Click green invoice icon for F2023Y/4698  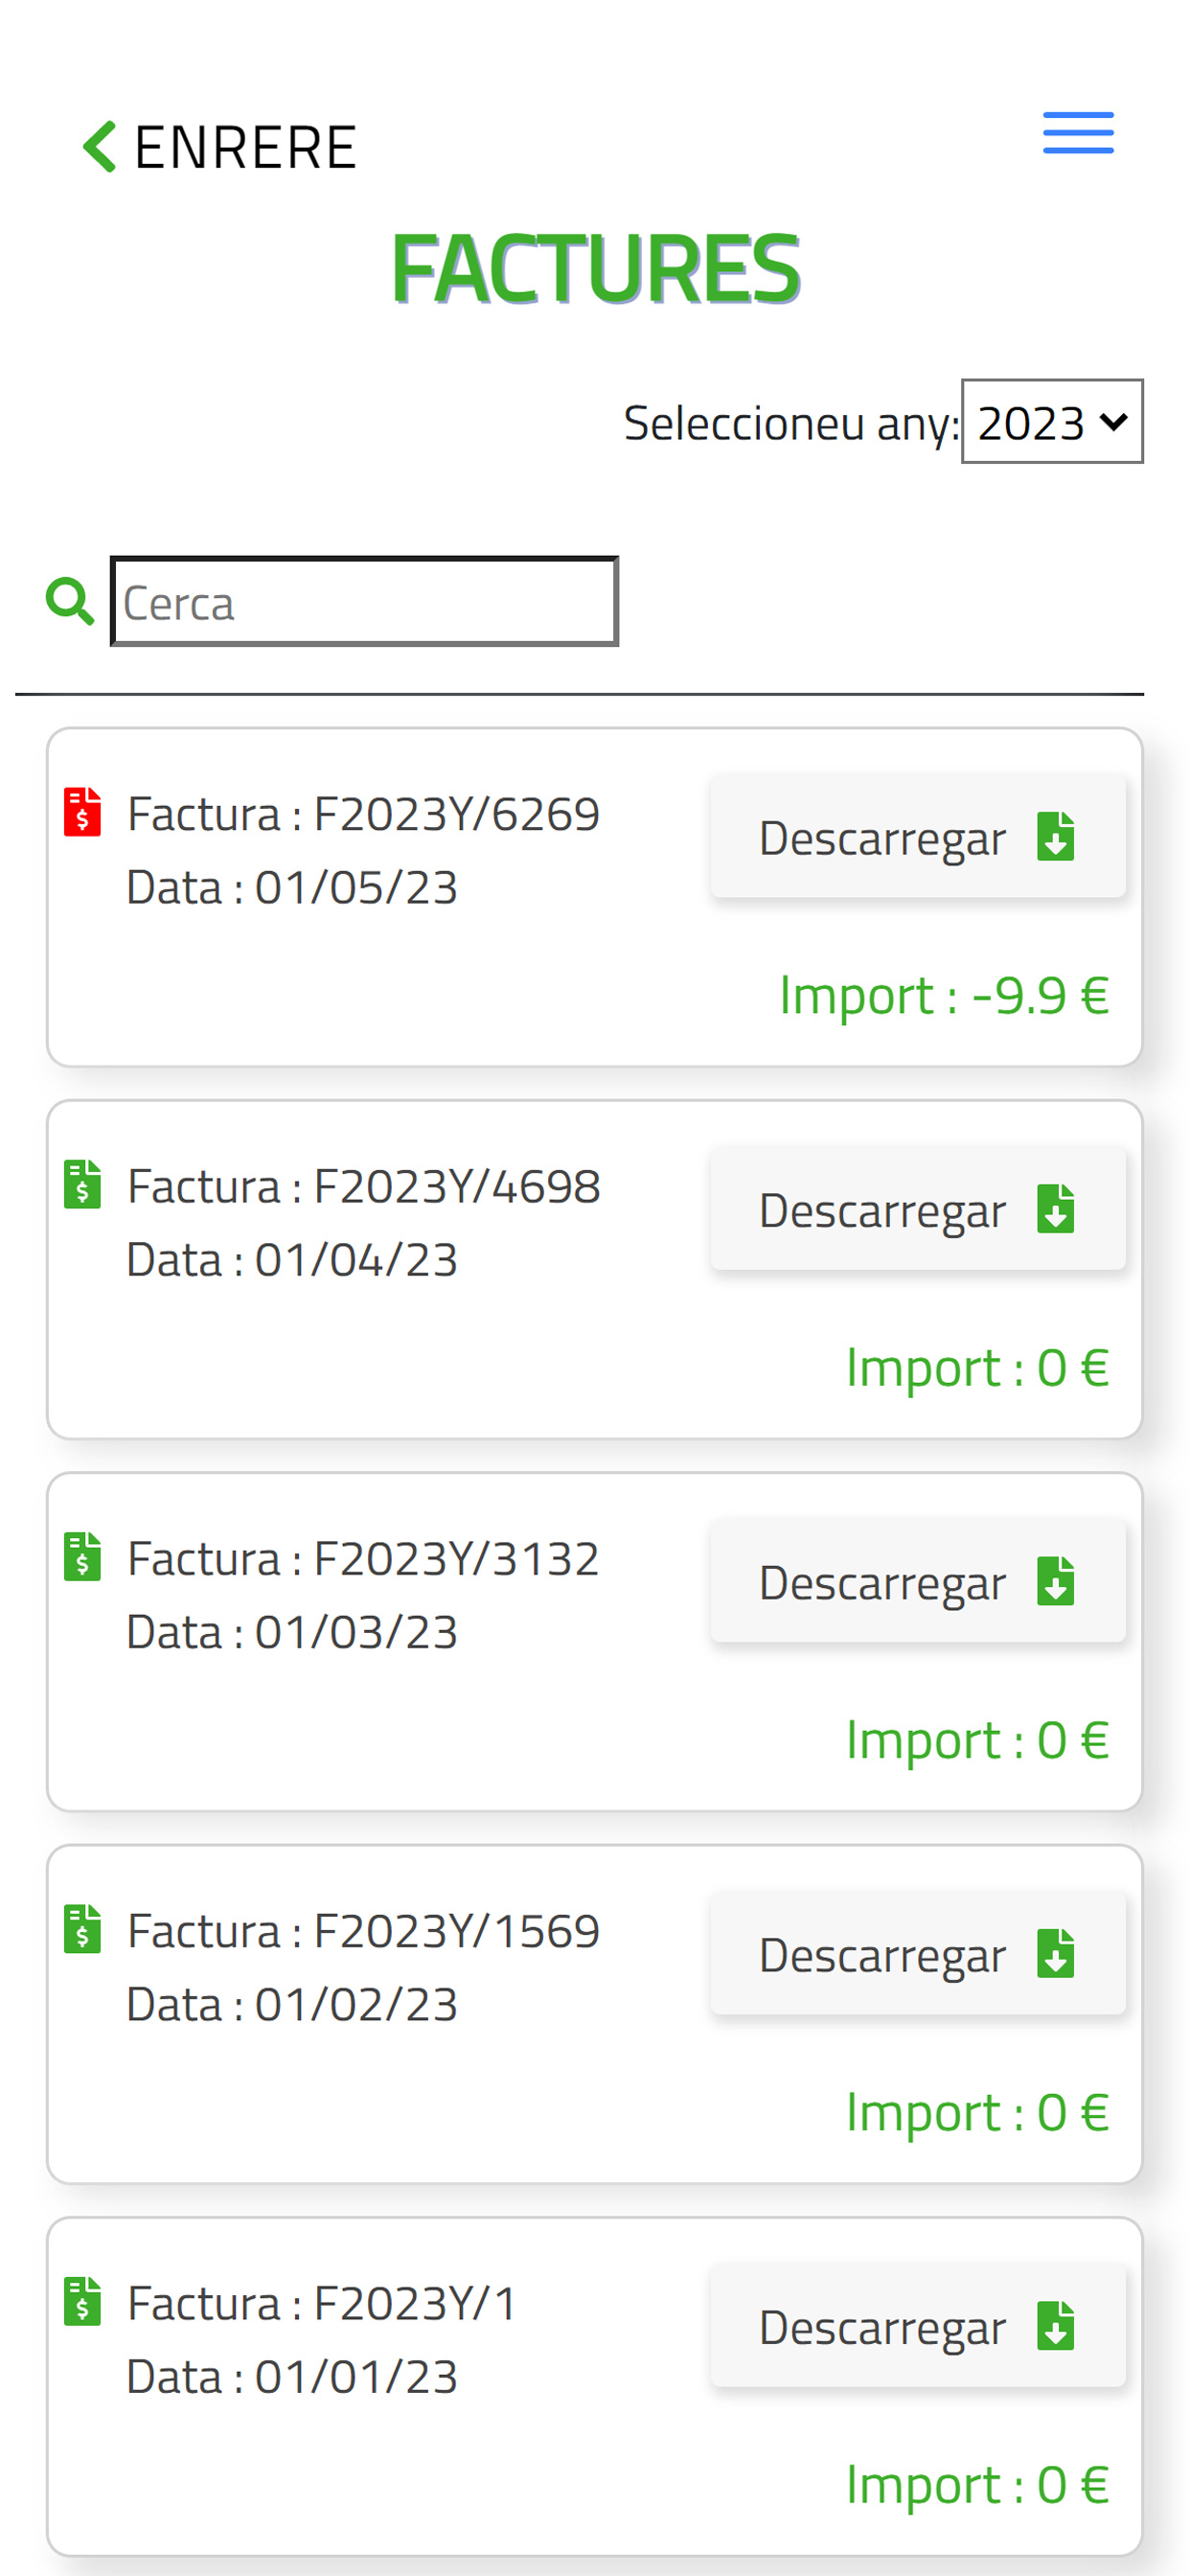[x=83, y=1184]
